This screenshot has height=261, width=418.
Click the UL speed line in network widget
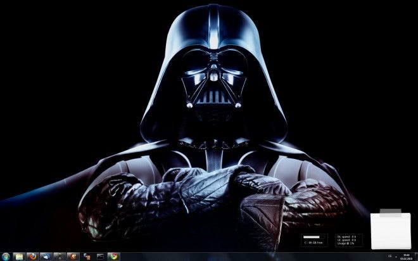coord(346,240)
